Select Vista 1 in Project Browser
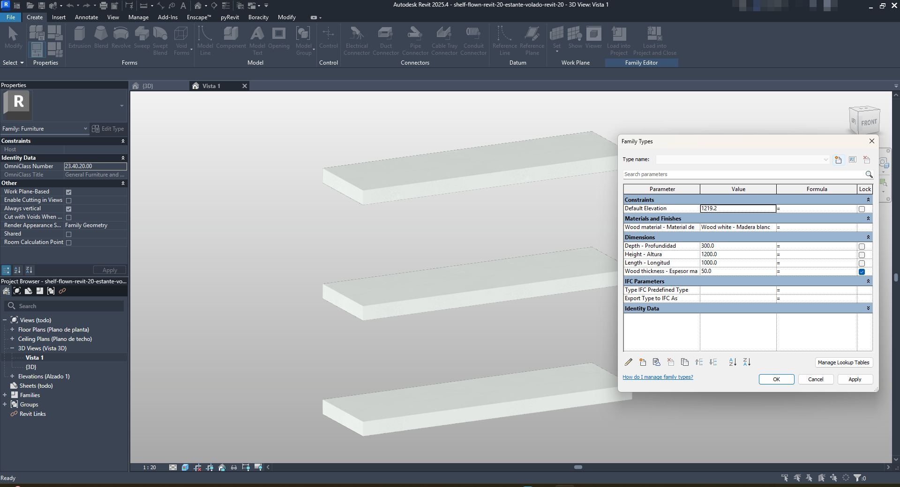The width and height of the screenshot is (900, 487). tap(34, 358)
